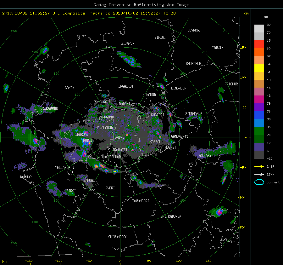
Task: Click the white 23MN arrow legend icon
Action: [x=259, y=174]
